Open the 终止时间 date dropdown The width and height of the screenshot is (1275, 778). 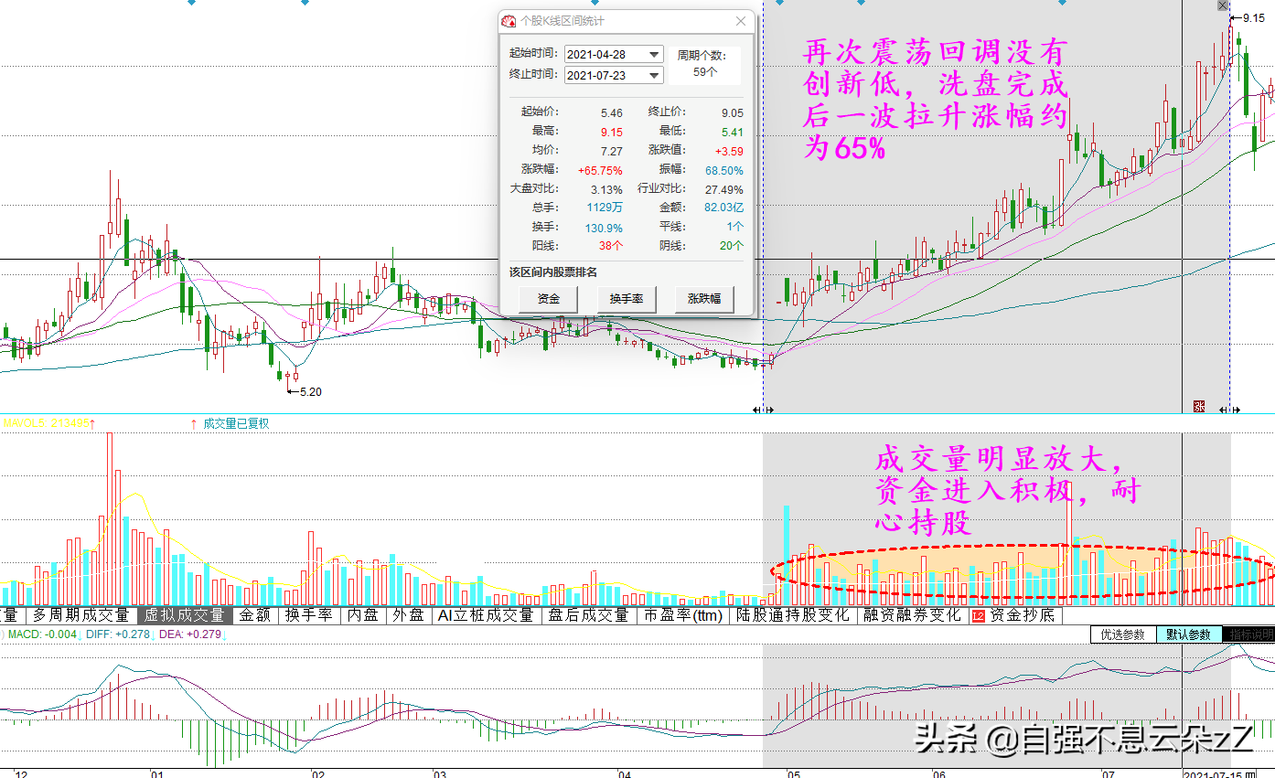click(653, 75)
